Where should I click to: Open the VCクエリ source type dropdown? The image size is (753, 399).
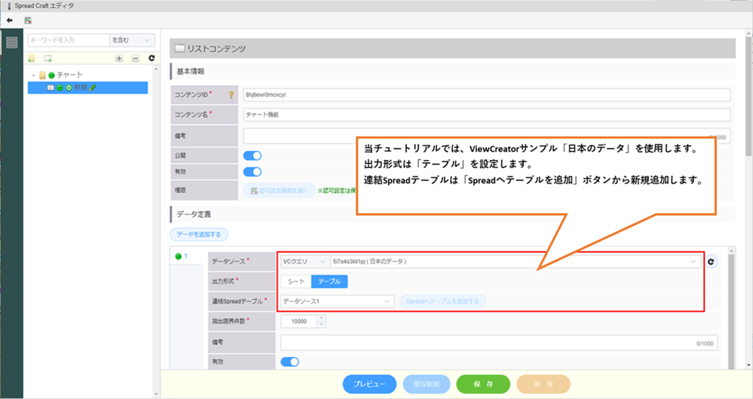pyautogui.click(x=304, y=261)
